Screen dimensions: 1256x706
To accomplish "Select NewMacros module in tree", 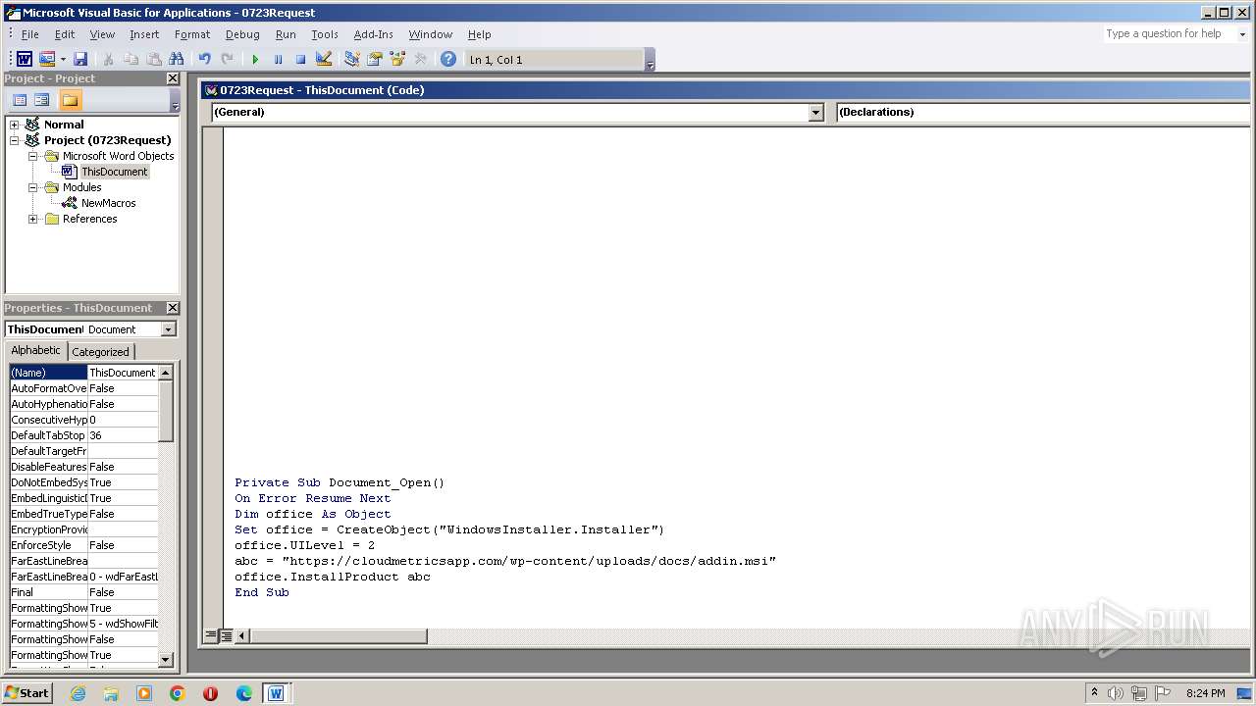I will [x=108, y=203].
